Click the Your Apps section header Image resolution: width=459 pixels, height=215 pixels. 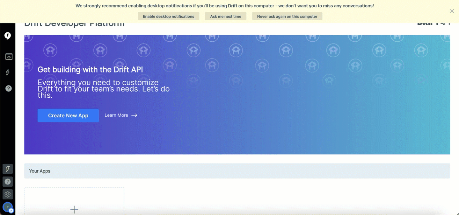(x=40, y=171)
